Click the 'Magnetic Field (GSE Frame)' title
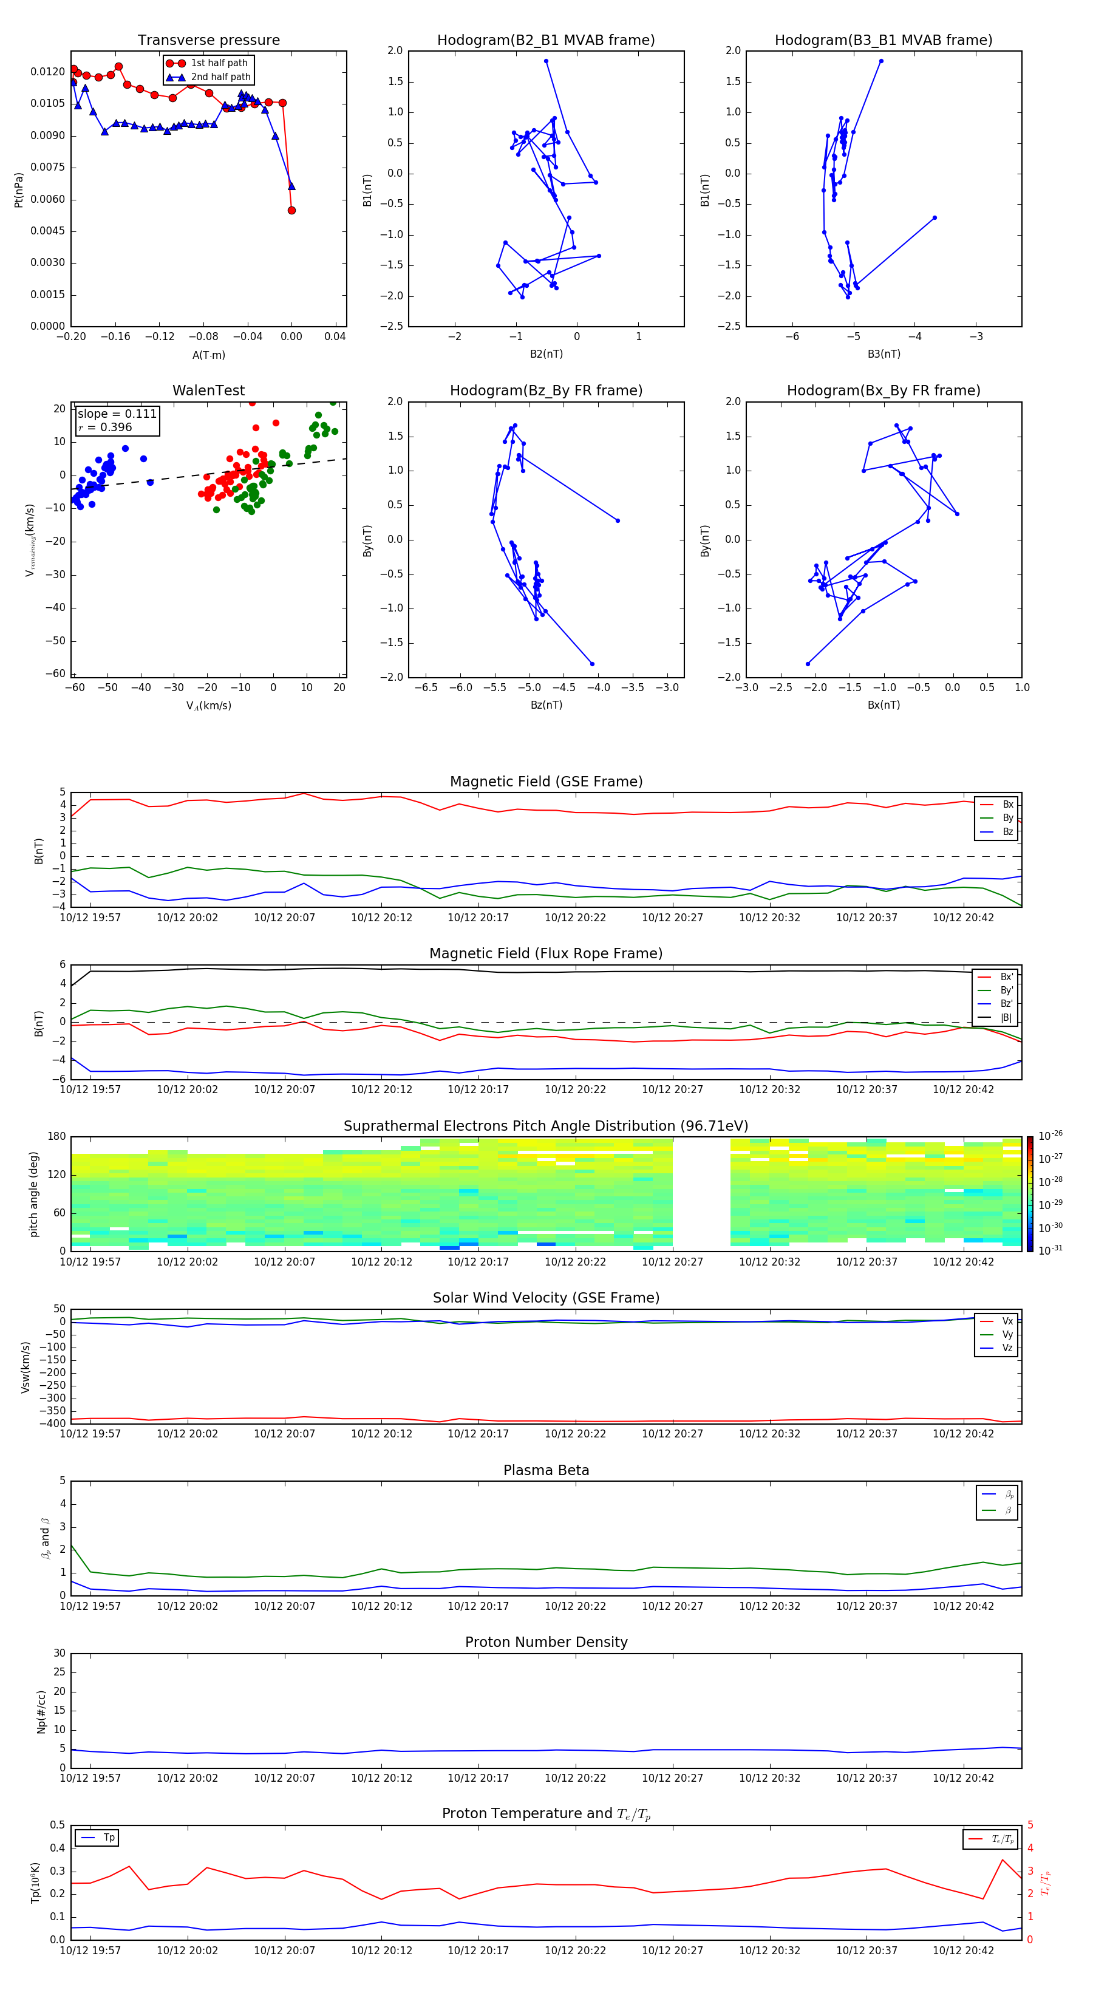 pos(546,782)
